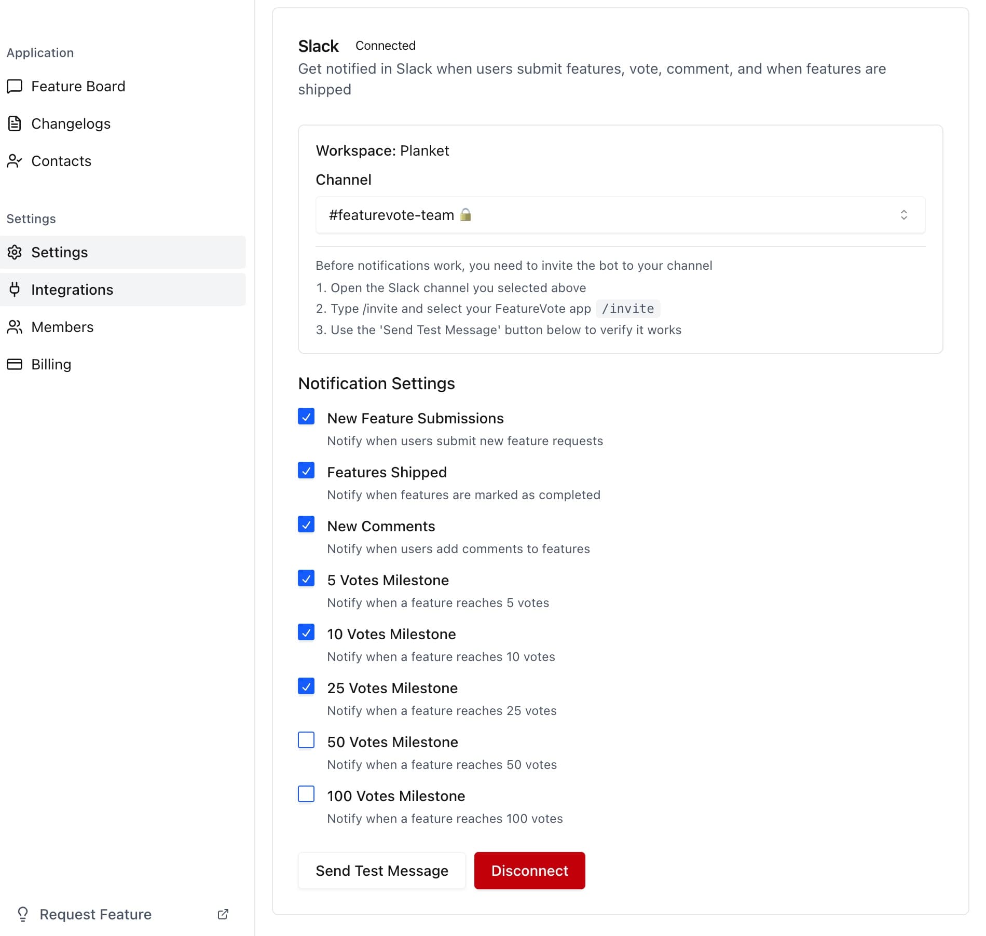The height and width of the screenshot is (936, 986).
Task: Uncheck Features Shipped notifications
Action: (306, 471)
